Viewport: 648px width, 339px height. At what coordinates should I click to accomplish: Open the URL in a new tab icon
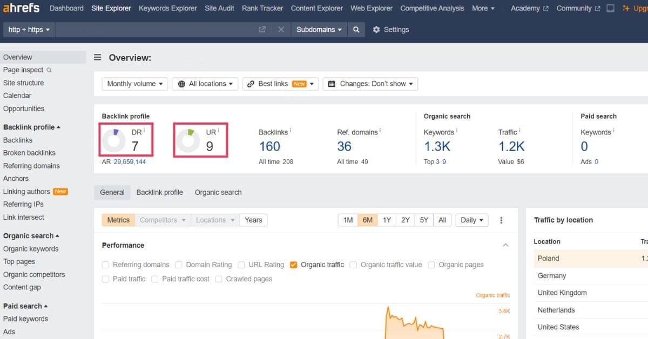click(x=262, y=30)
